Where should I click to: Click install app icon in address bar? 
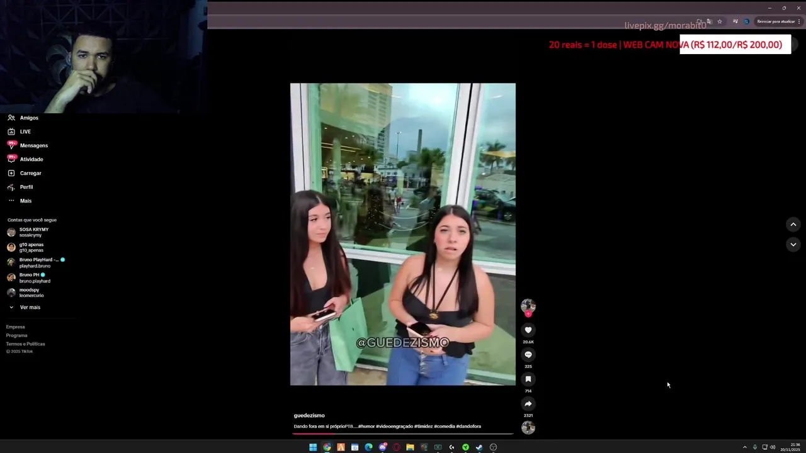point(700,21)
